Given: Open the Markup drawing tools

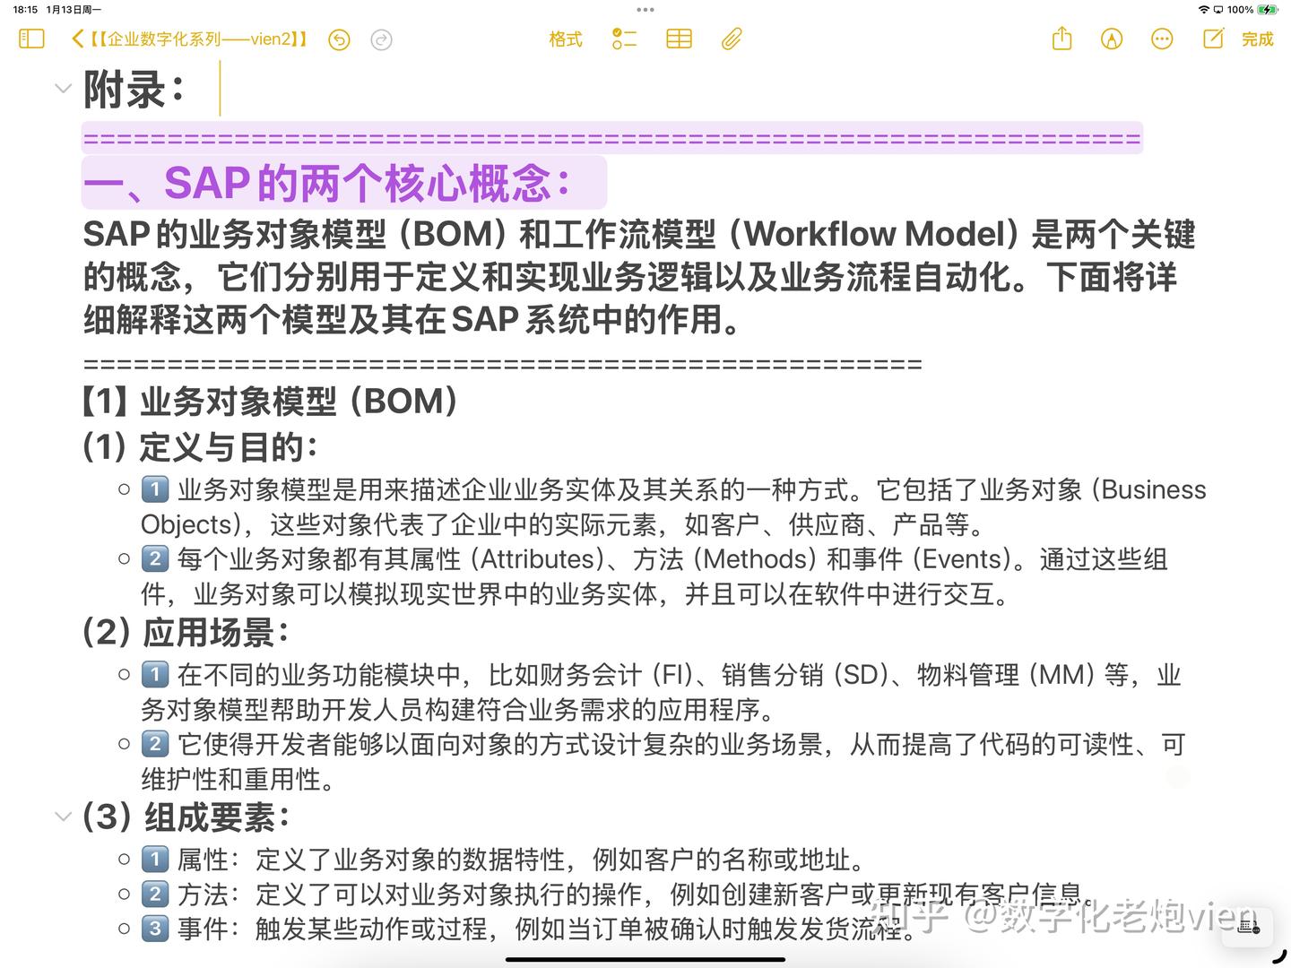Looking at the screenshot, I should click(1111, 39).
